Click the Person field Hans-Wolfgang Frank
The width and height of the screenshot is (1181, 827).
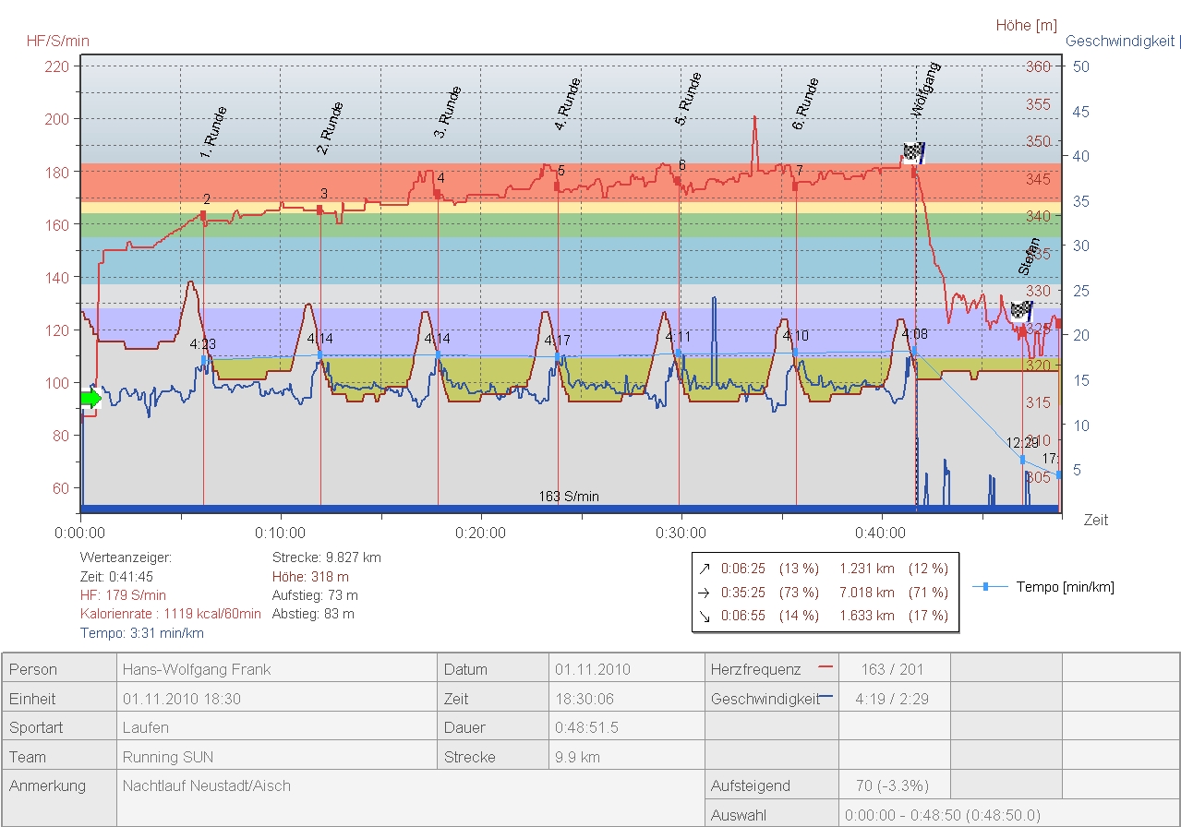(197, 669)
